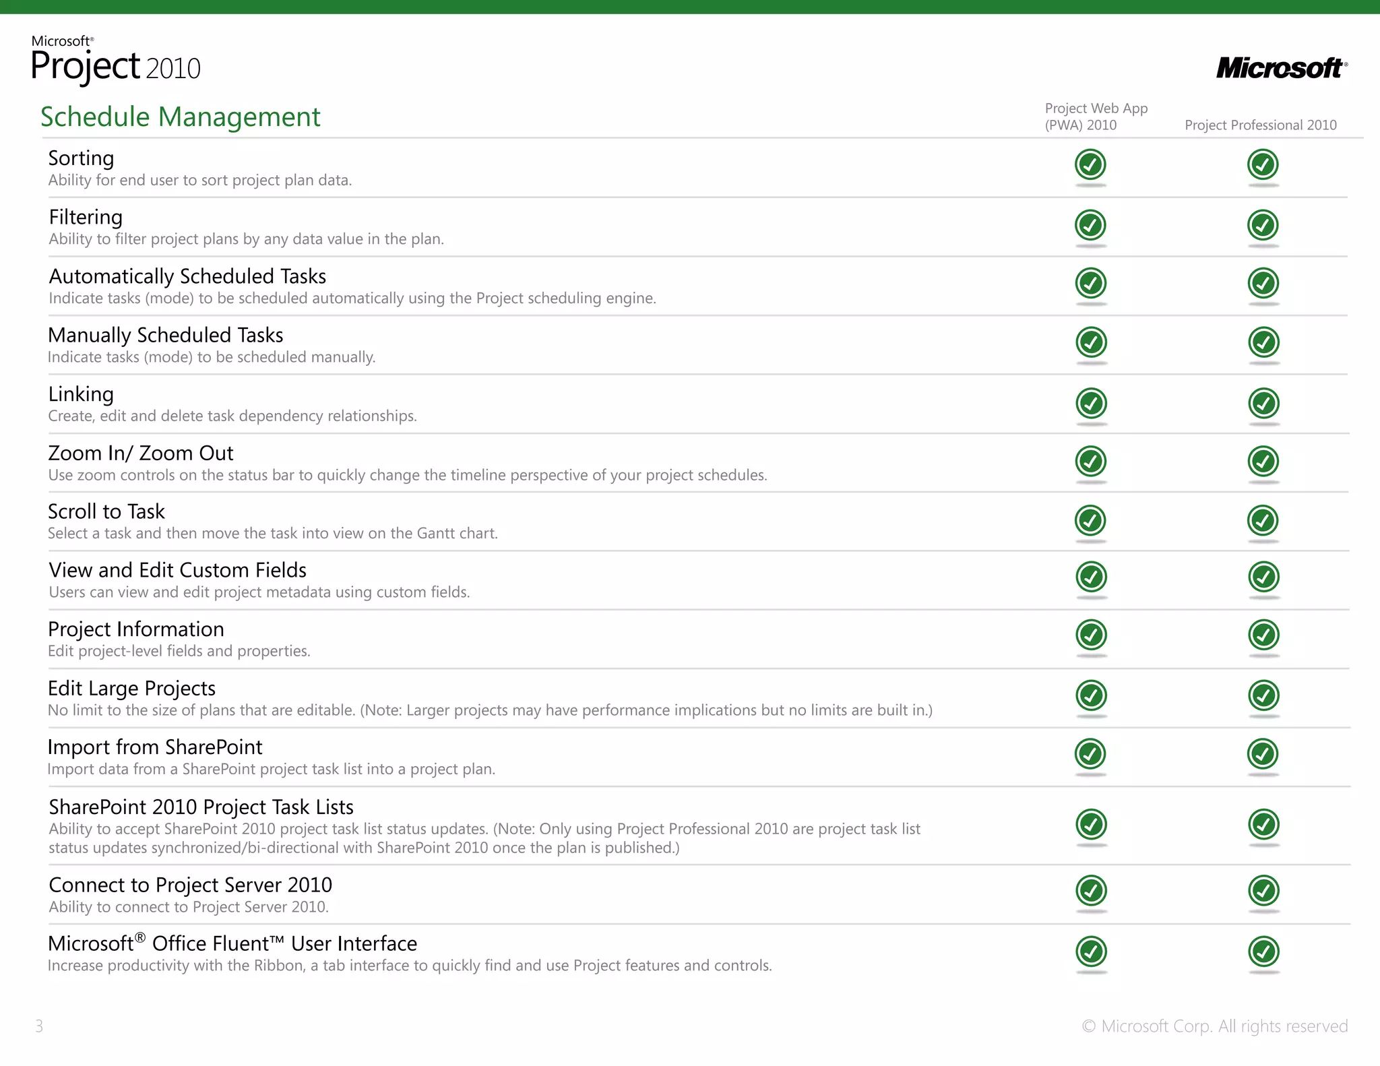Viewport: 1380px width, 1066px height.
Task: Click the bold Microsoft logo at top right
Action: point(1282,68)
